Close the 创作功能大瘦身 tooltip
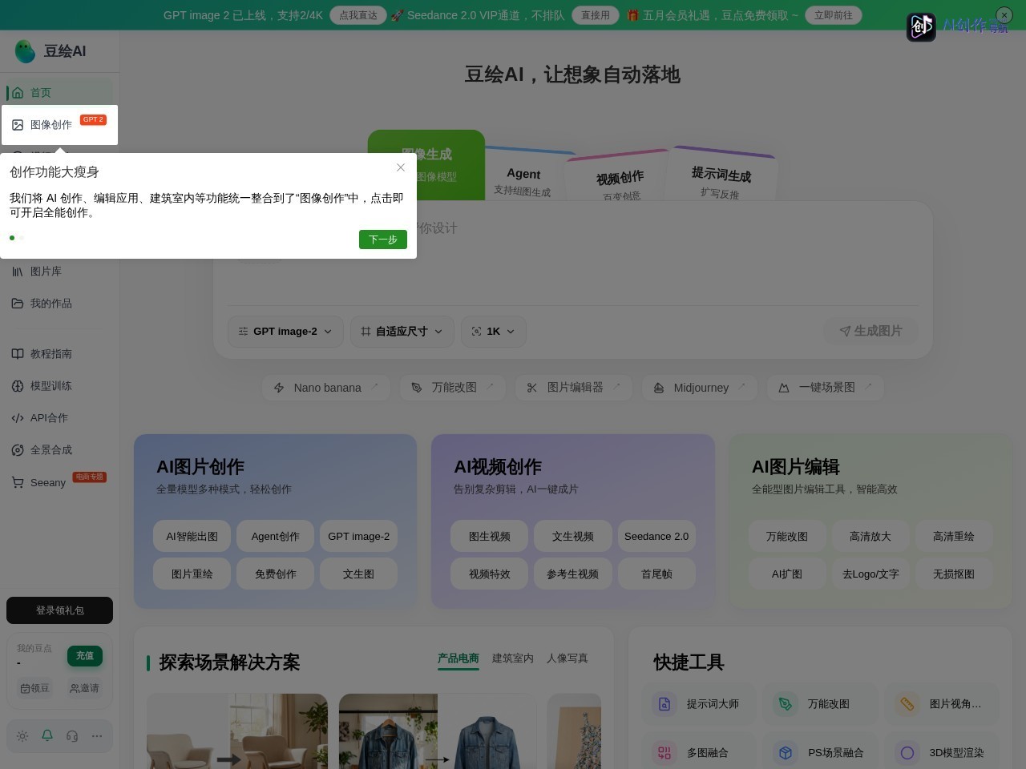 (401, 167)
